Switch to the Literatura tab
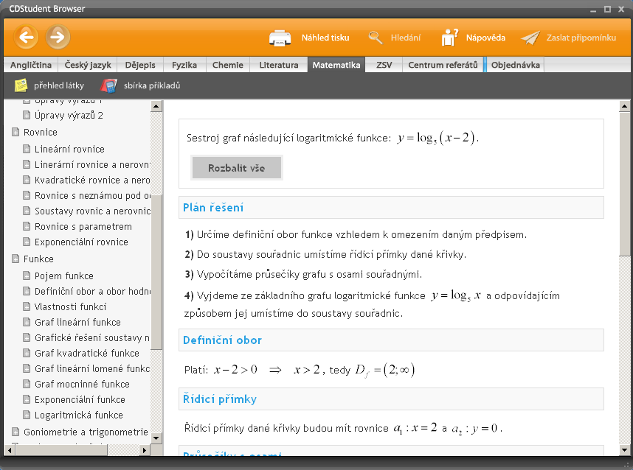This screenshot has width=633, height=470. [x=279, y=65]
